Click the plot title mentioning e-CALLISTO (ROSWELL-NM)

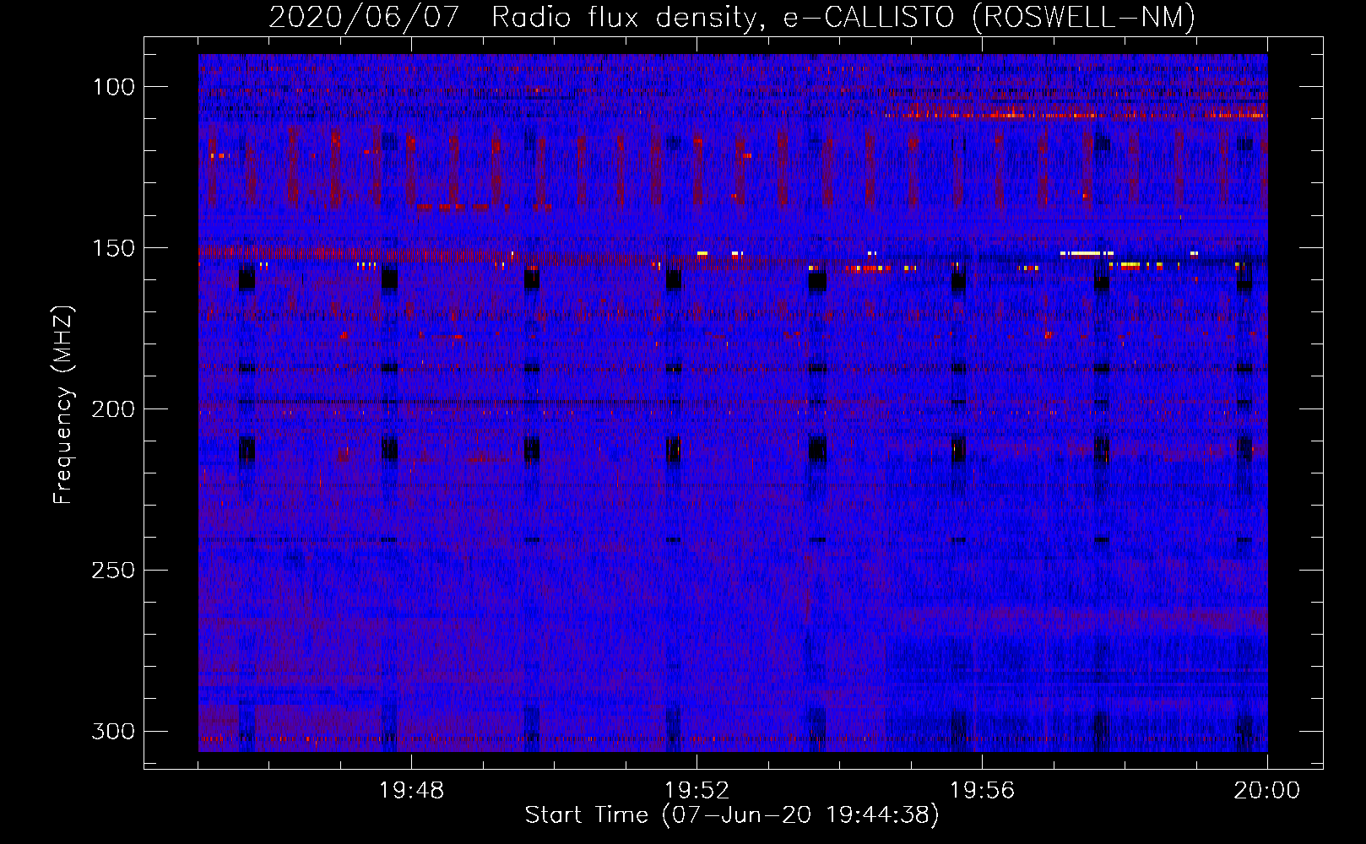click(732, 17)
